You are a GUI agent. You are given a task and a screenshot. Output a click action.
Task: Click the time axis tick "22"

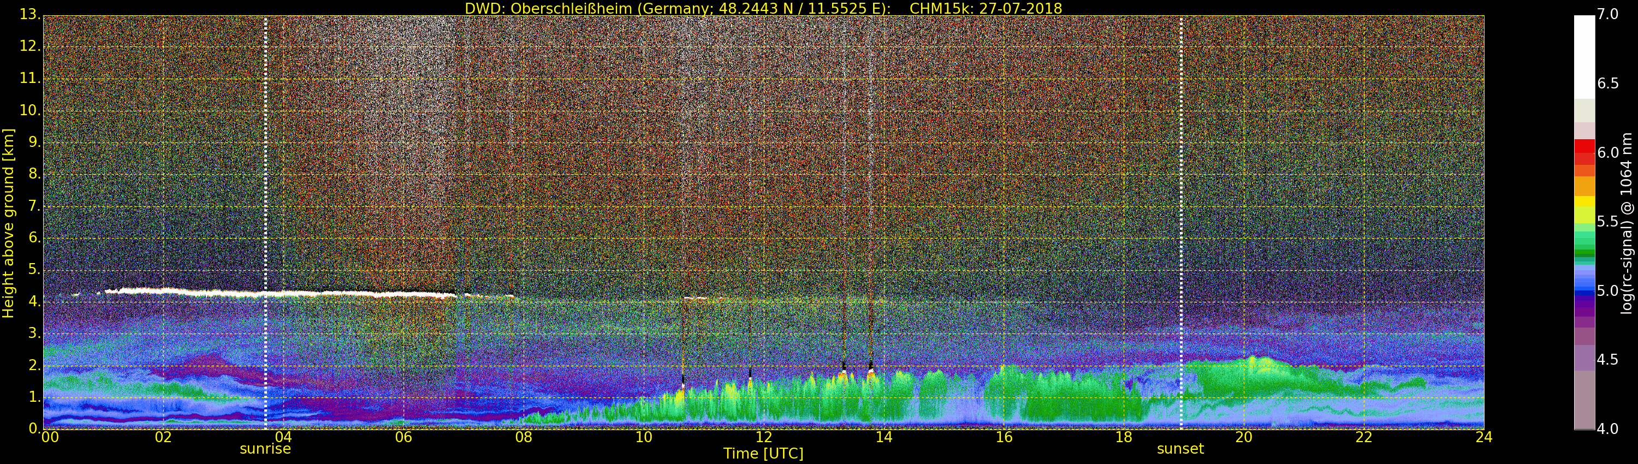1364,437
